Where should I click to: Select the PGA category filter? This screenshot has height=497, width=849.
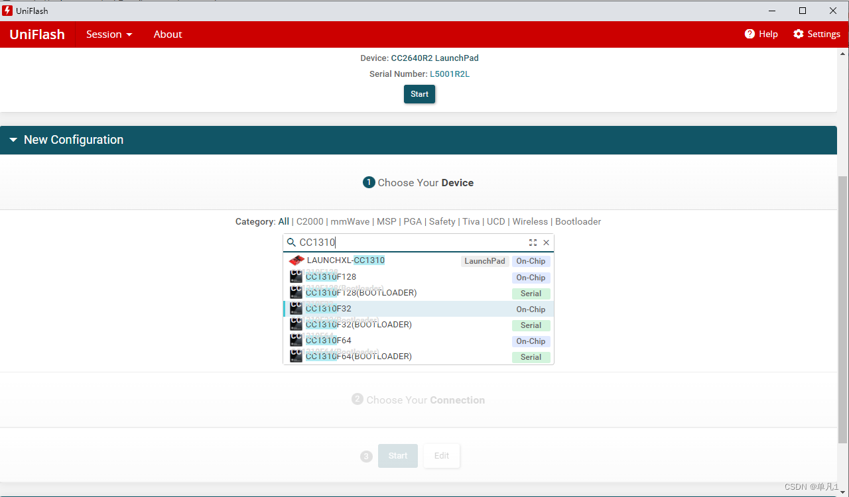(x=413, y=221)
